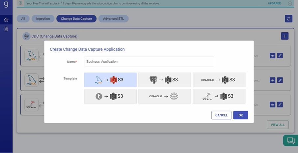
Task: Select the Change Data Capture tab
Action: click(x=76, y=19)
